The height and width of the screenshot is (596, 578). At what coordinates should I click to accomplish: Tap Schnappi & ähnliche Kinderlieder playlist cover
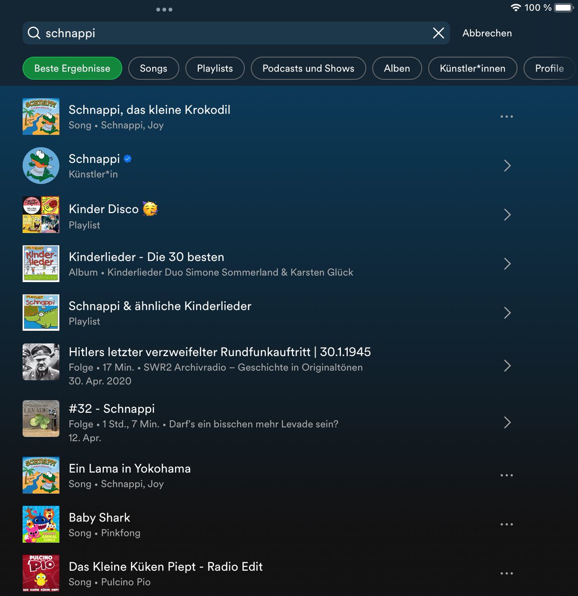(x=41, y=313)
